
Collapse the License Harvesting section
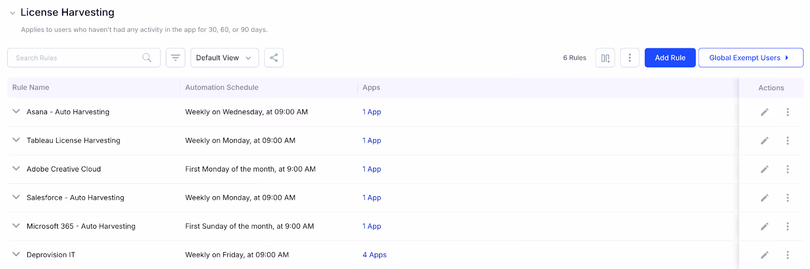(x=13, y=13)
